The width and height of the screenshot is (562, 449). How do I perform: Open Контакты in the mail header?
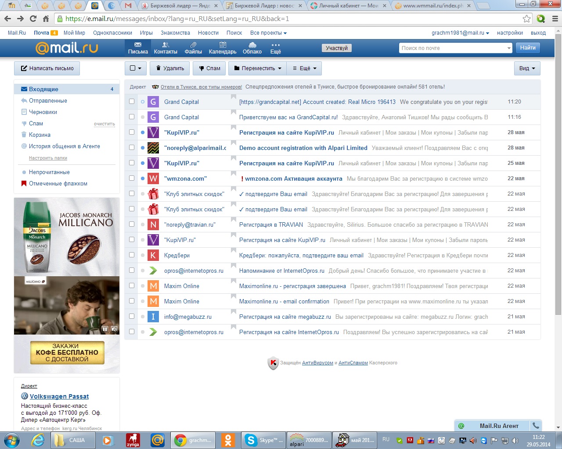tap(166, 48)
